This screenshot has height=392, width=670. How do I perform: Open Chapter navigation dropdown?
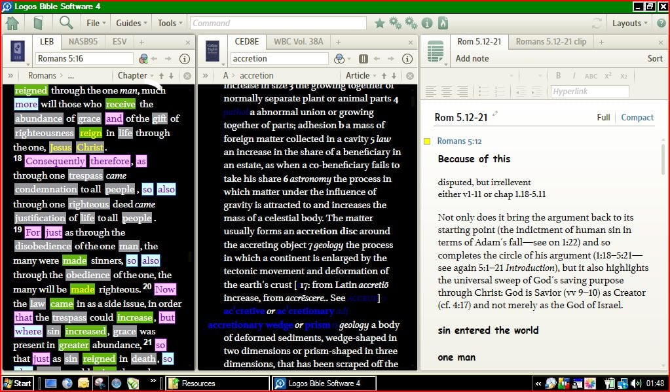(x=136, y=75)
